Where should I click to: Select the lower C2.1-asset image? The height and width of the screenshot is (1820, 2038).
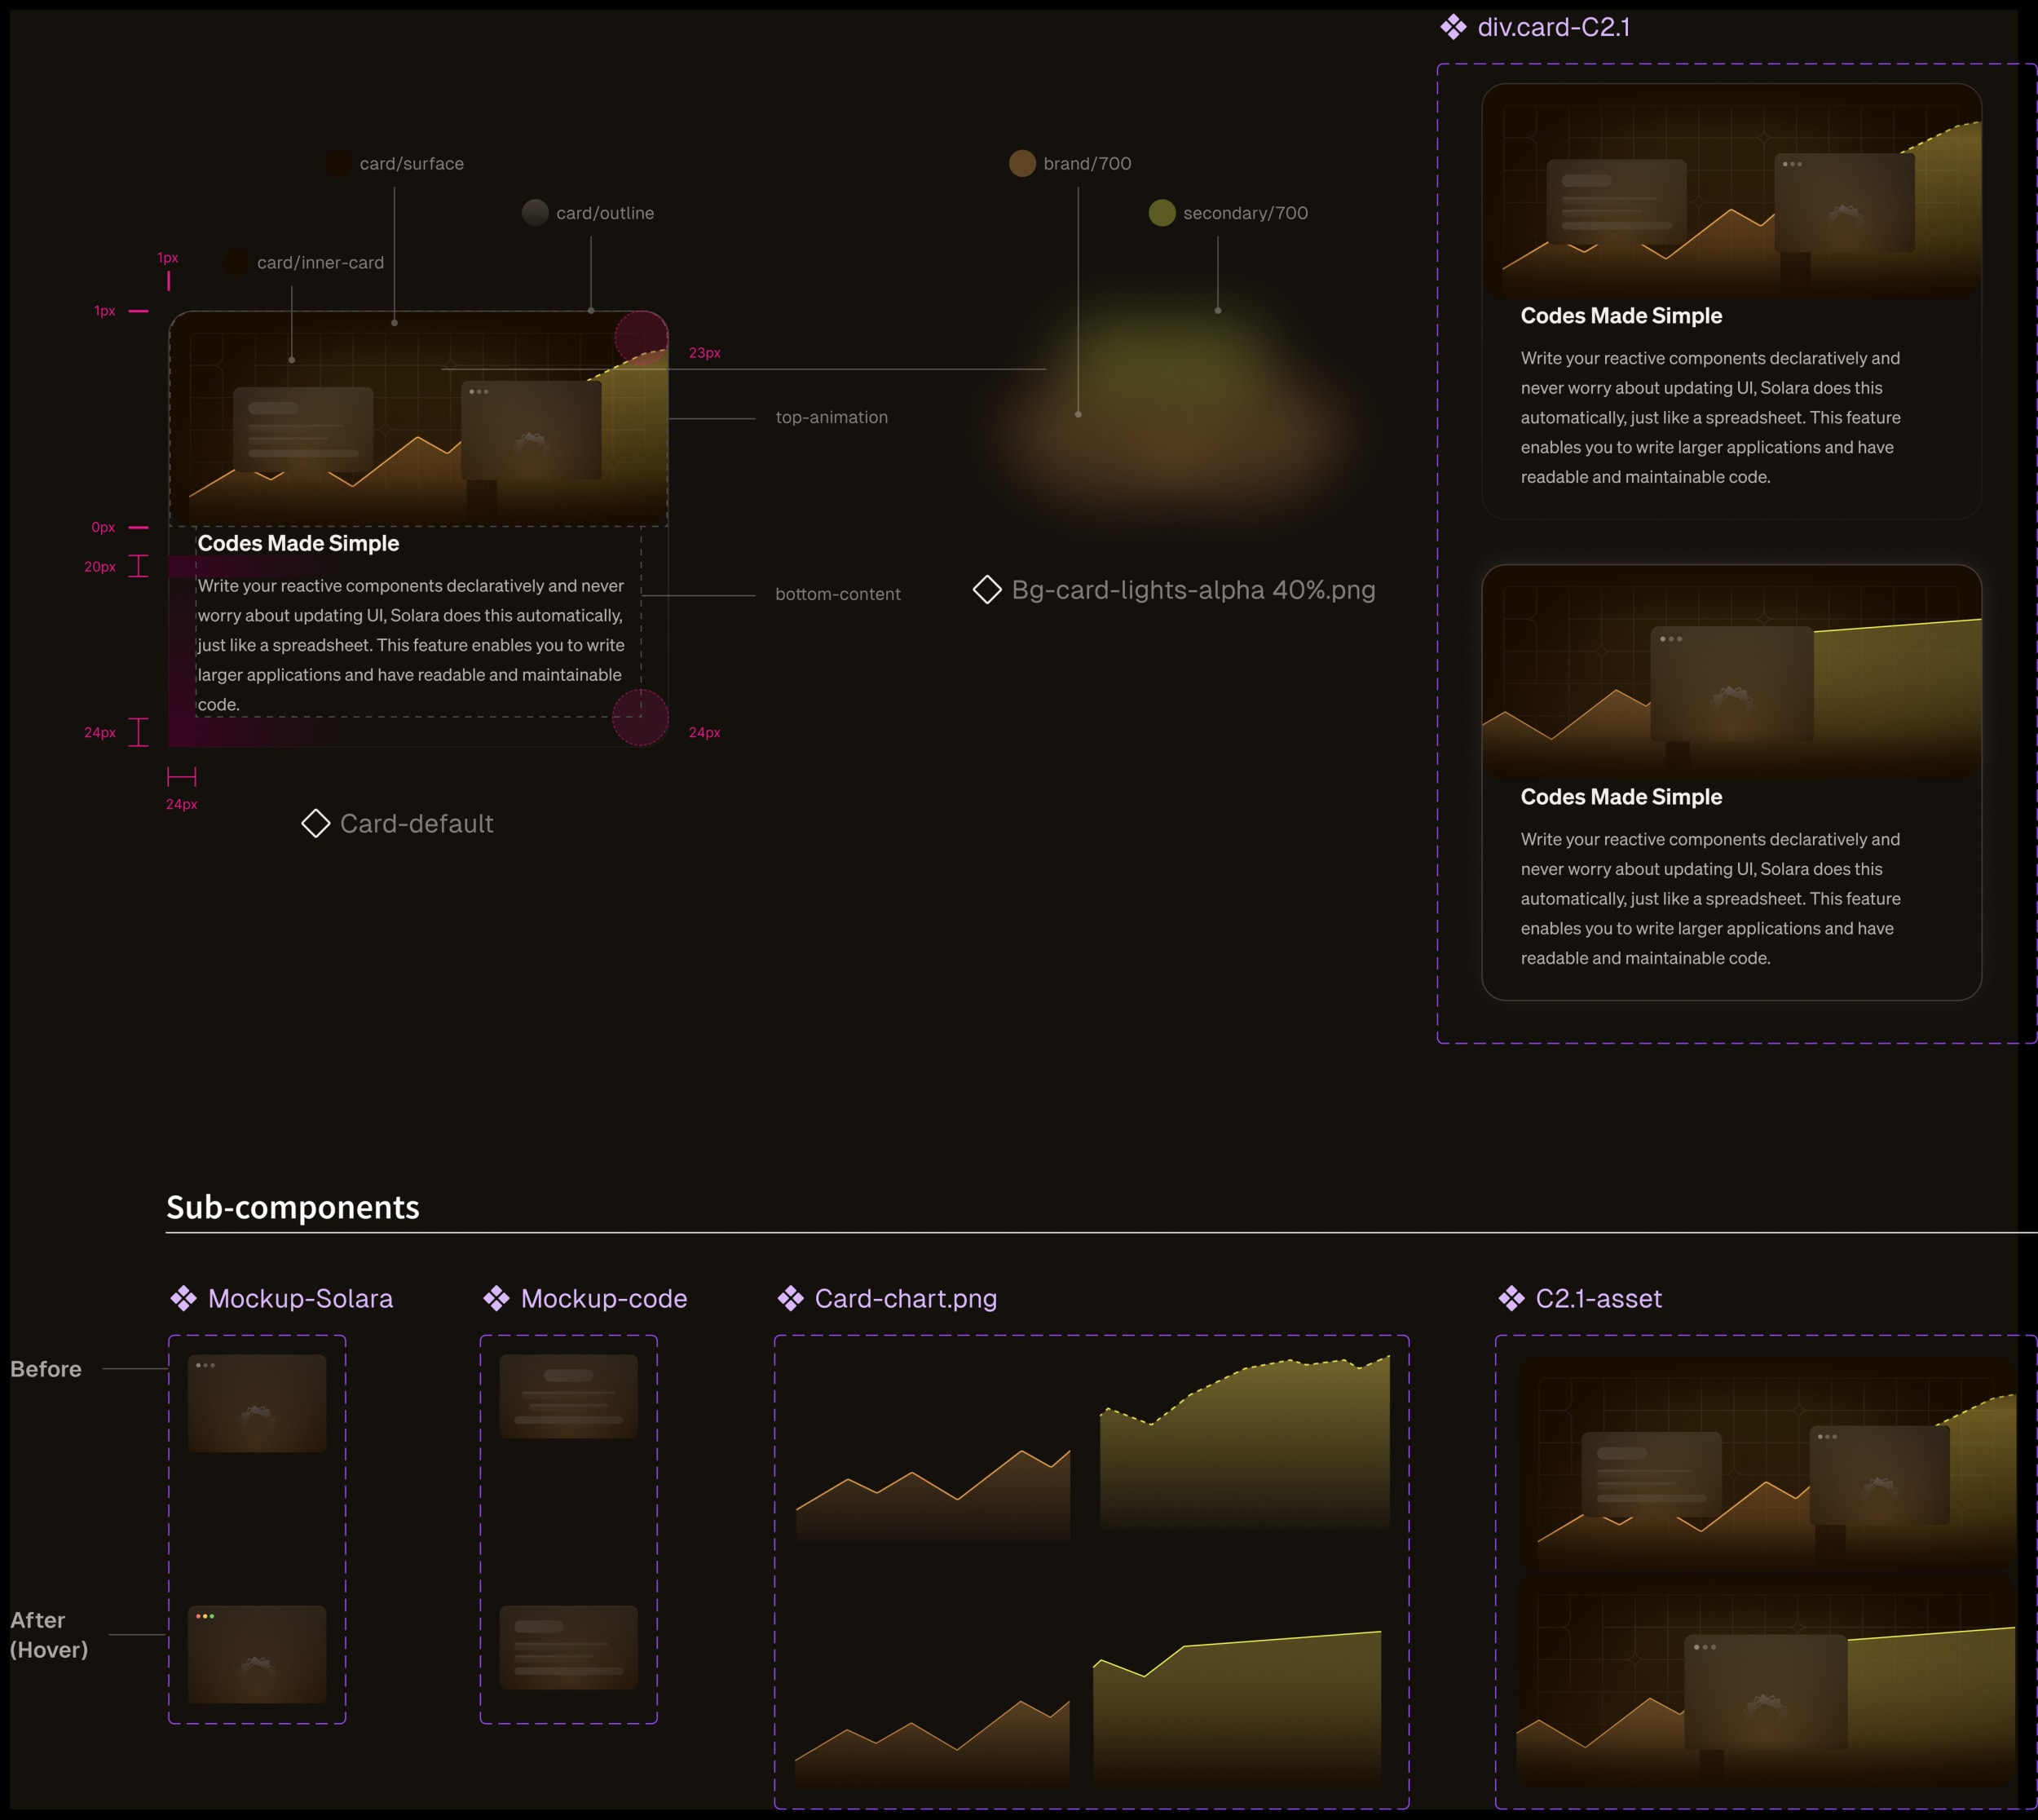[1767, 1682]
